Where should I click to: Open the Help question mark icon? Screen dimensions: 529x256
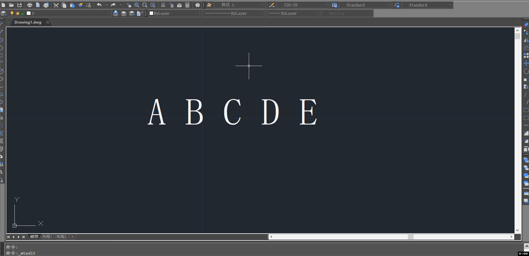tap(197, 5)
